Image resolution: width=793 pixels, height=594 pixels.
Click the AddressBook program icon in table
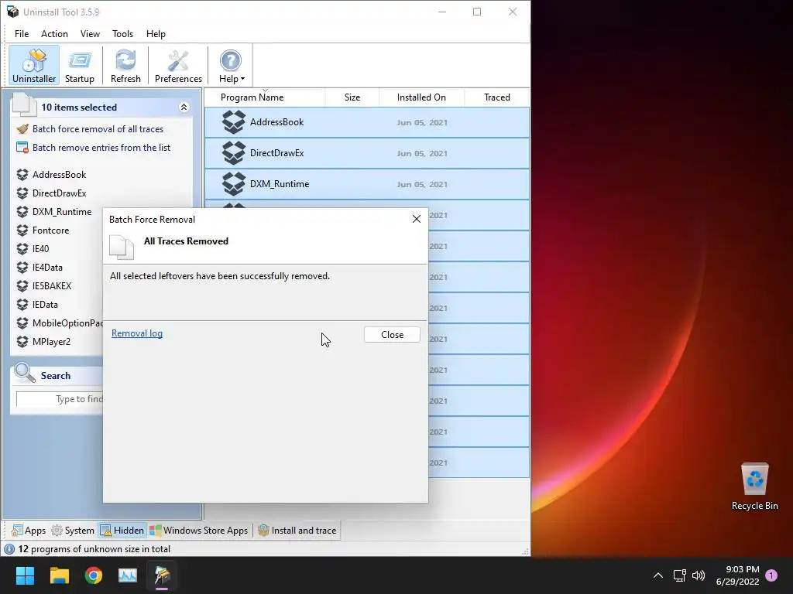(234, 122)
